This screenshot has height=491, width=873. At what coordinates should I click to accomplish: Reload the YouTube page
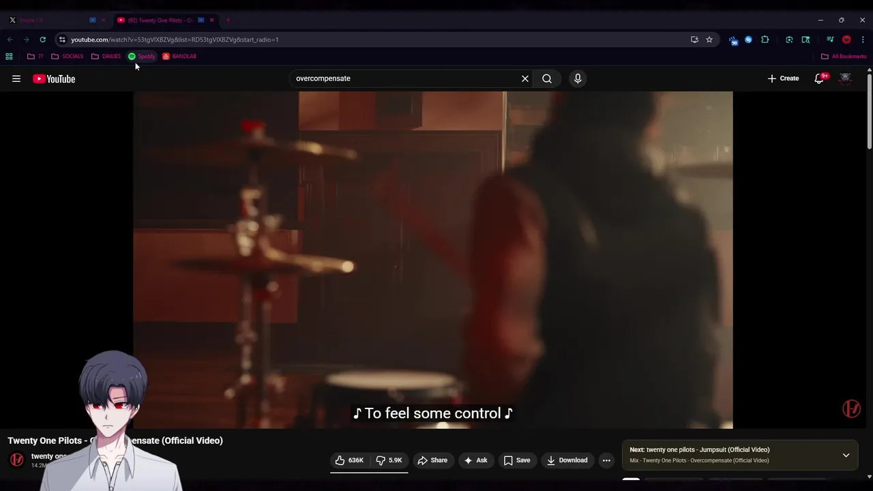tap(42, 40)
